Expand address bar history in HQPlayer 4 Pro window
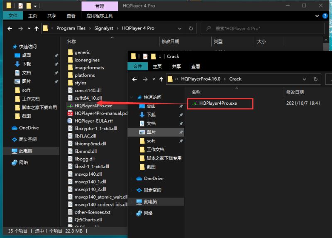332x238 pixels. pos(180,28)
